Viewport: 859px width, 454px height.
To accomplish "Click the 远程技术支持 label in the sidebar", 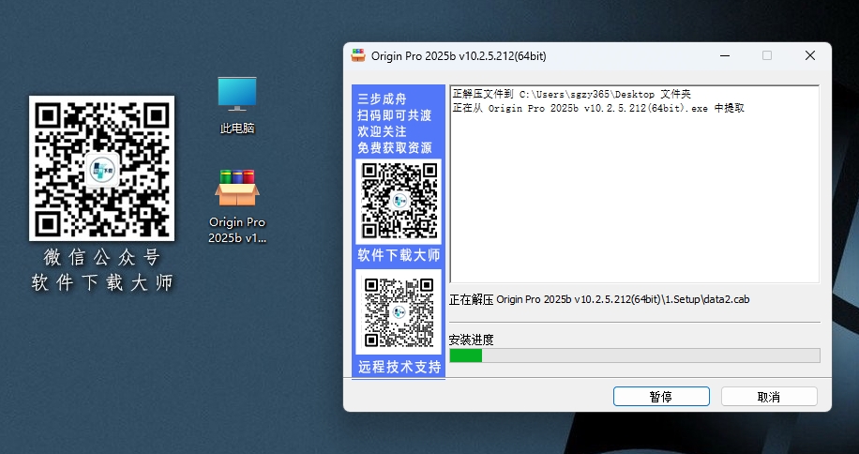I will pyautogui.click(x=399, y=367).
